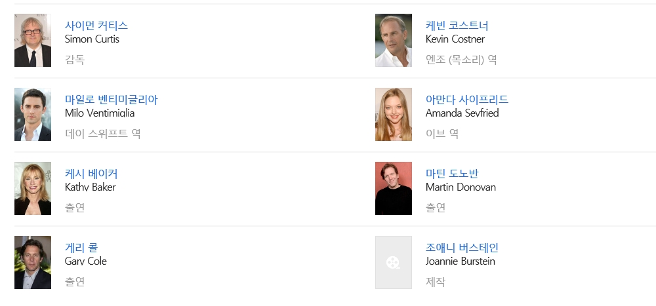Open Kevin Costner's headshot thumbnail

[394, 41]
